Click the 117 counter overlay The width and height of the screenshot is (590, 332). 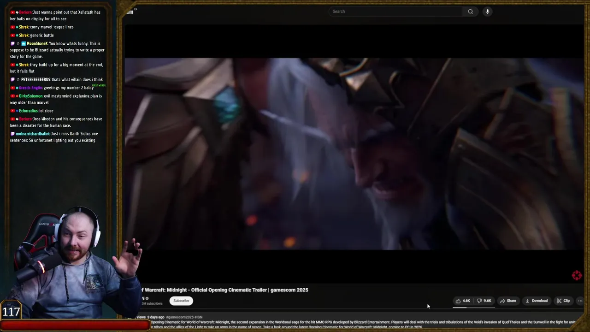point(11,312)
